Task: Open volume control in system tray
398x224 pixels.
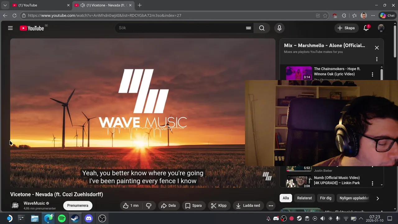Action: pyautogui.click(x=322, y=219)
